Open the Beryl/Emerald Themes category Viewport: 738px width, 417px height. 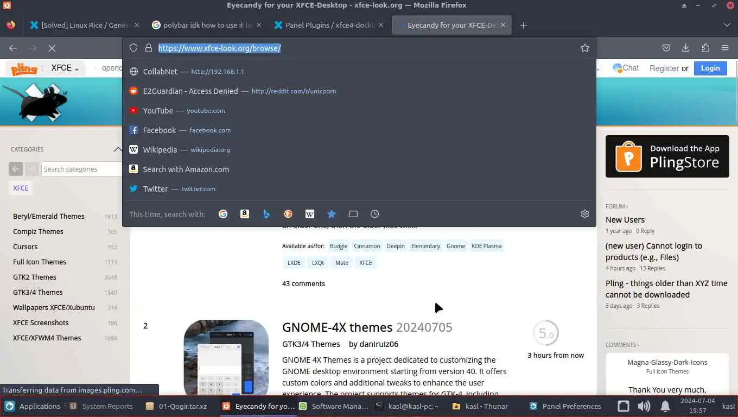pos(49,216)
